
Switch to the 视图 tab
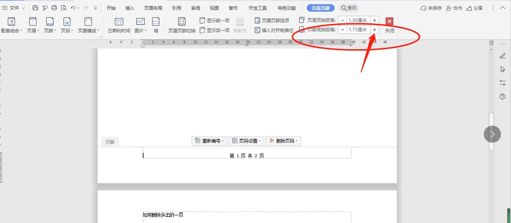215,8
